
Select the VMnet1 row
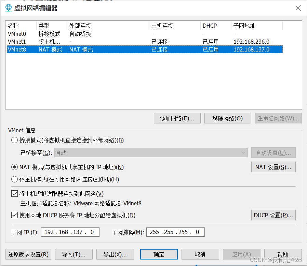tap(145, 42)
